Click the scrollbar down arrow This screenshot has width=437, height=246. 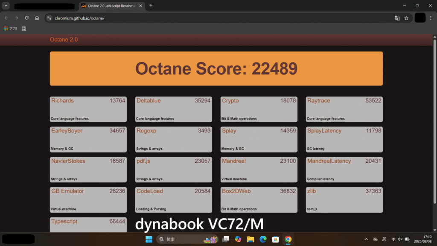(435, 230)
